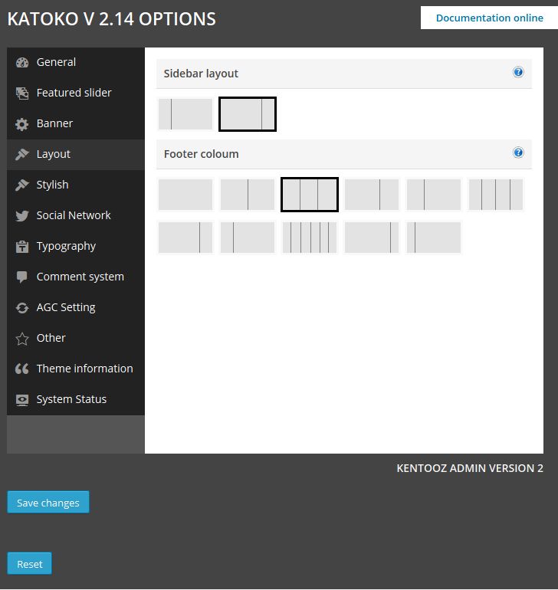This screenshot has height=590, width=558.
Task: Choose the four-column footer layout
Action: [496, 195]
